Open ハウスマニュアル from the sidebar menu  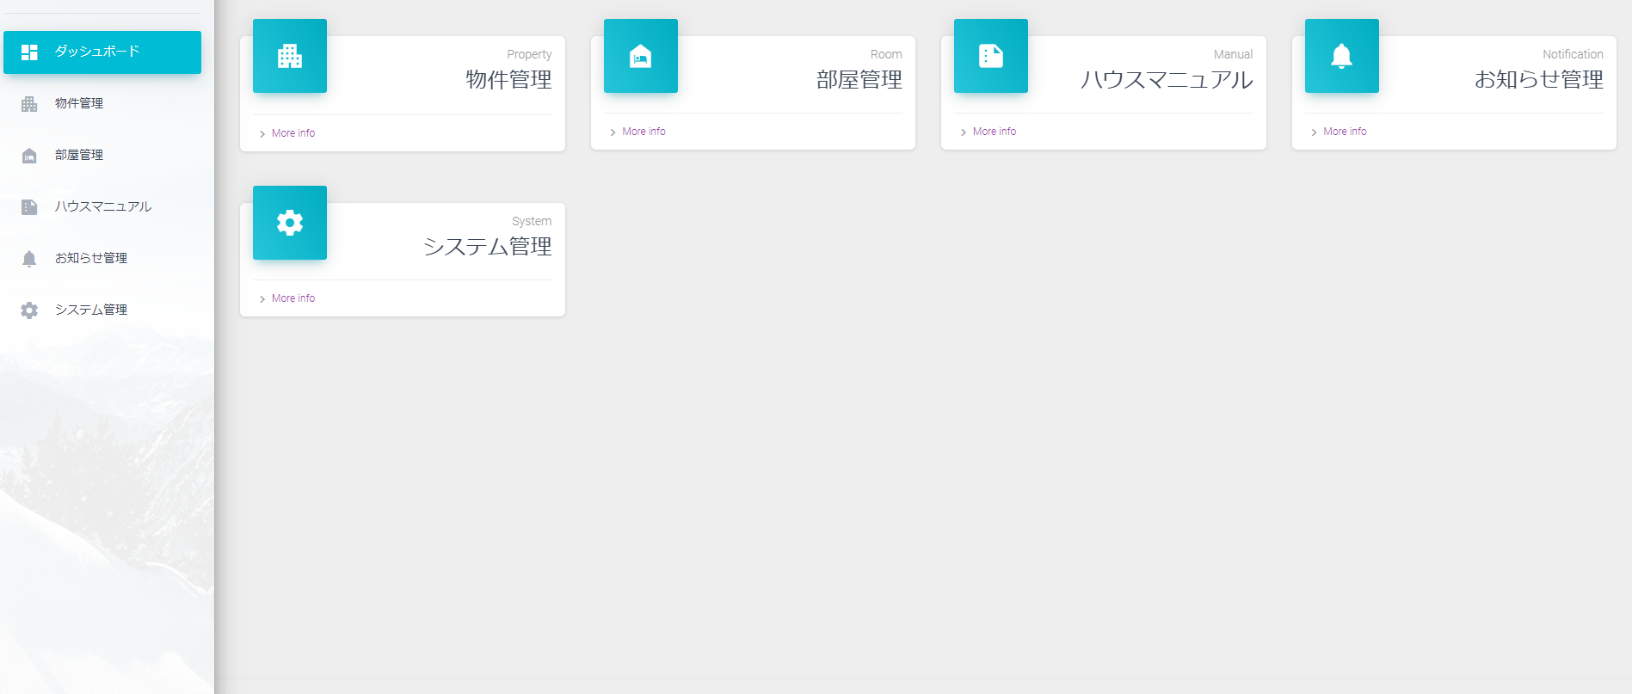click(x=103, y=206)
